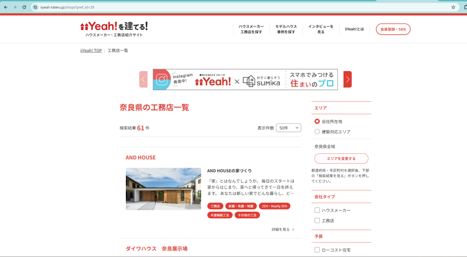The width and height of the screenshot is (467, 257).
Task: Click the 耐震・免震・制震 tag
Action: click(x=241, y=206)
